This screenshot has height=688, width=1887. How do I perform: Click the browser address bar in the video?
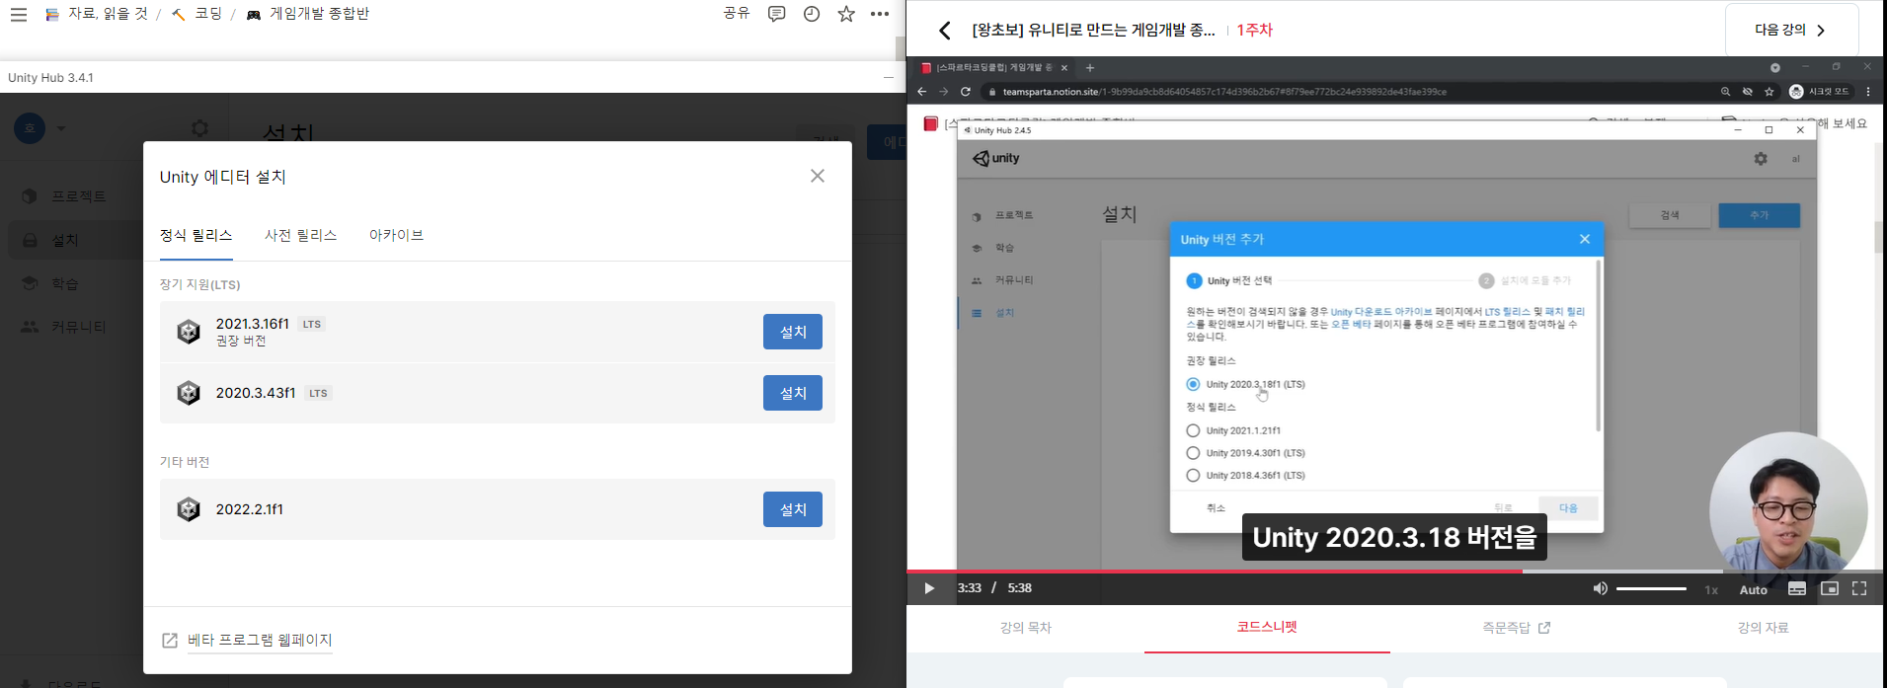click(1224, 92)
